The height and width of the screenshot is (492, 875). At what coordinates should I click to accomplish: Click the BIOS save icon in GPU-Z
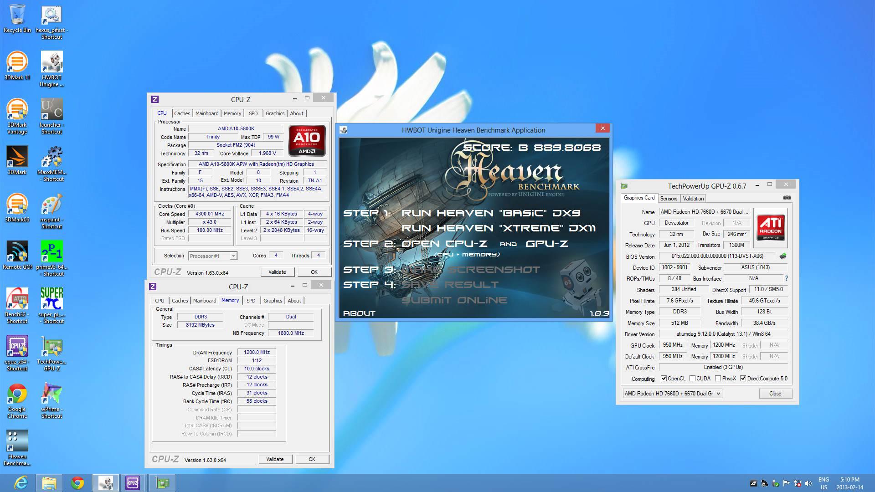[x=783, y=256]
